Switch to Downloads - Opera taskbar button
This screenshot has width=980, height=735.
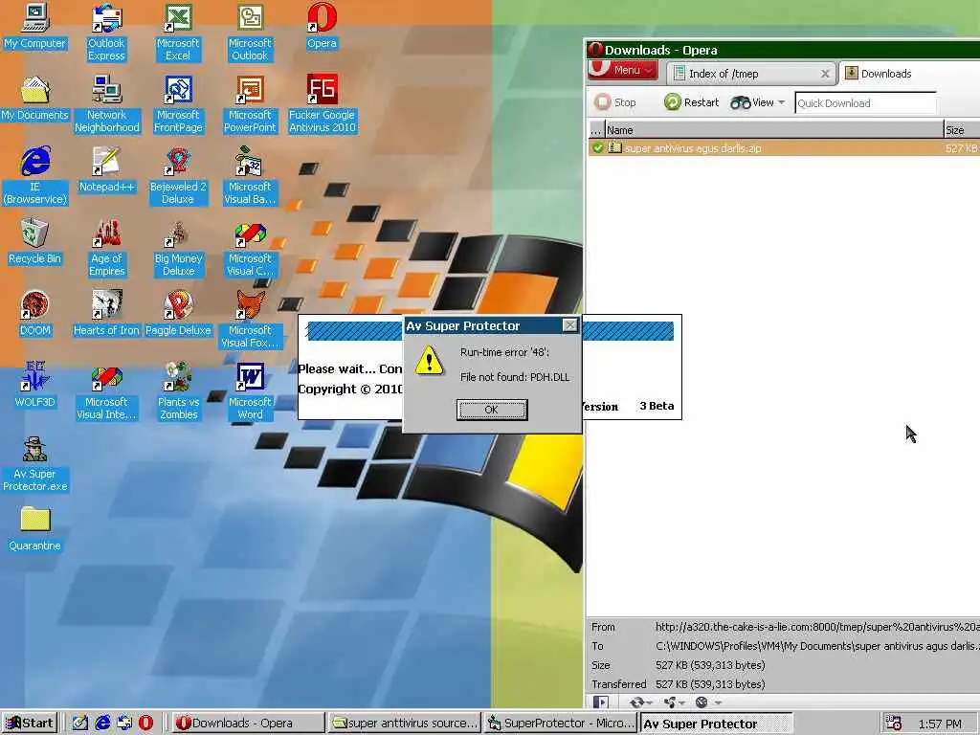click(248, 724)
